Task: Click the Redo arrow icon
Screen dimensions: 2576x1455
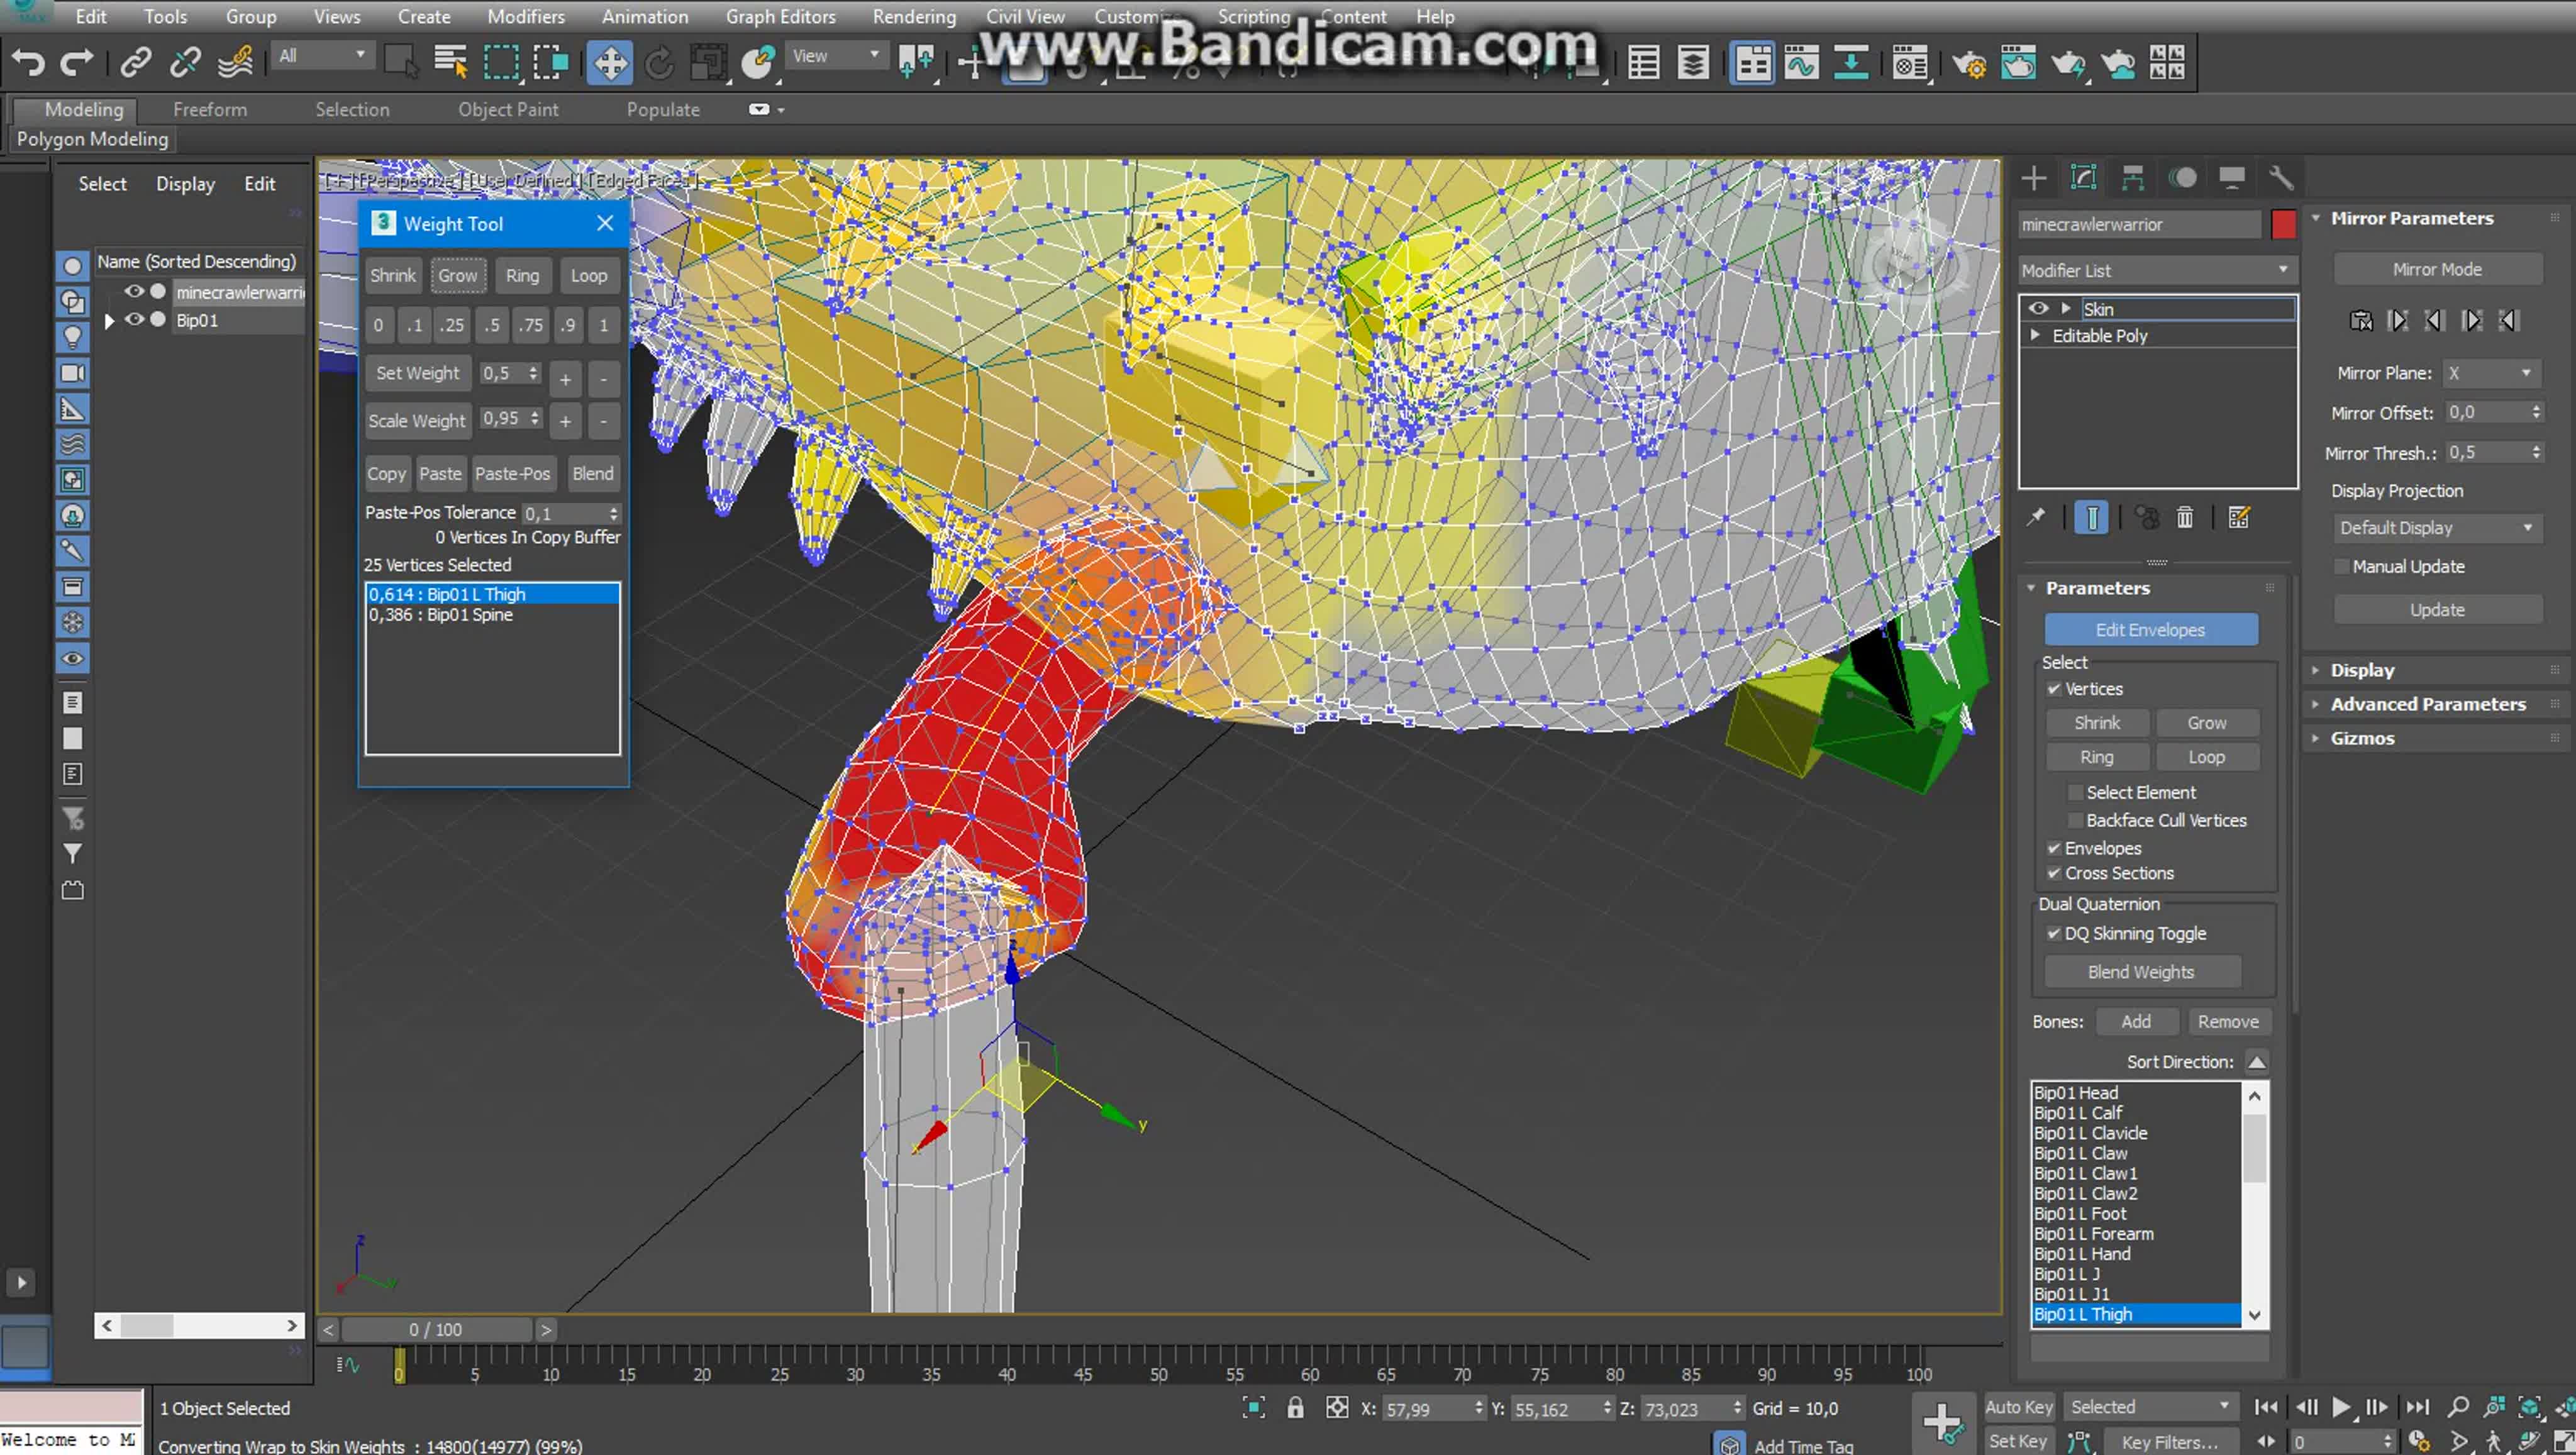Action: point(76,63)
